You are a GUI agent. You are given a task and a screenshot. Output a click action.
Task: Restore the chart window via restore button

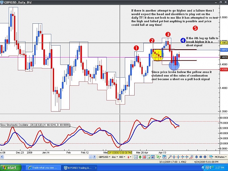click(221, 2)
